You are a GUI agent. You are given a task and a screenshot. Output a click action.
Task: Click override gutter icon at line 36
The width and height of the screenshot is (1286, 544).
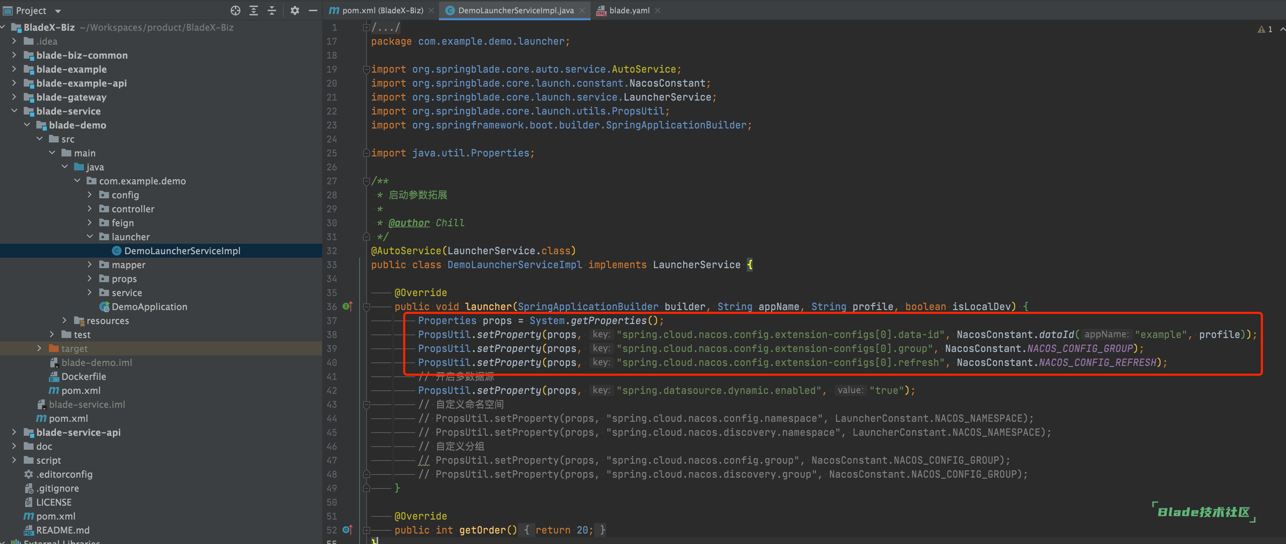[347, 306]
